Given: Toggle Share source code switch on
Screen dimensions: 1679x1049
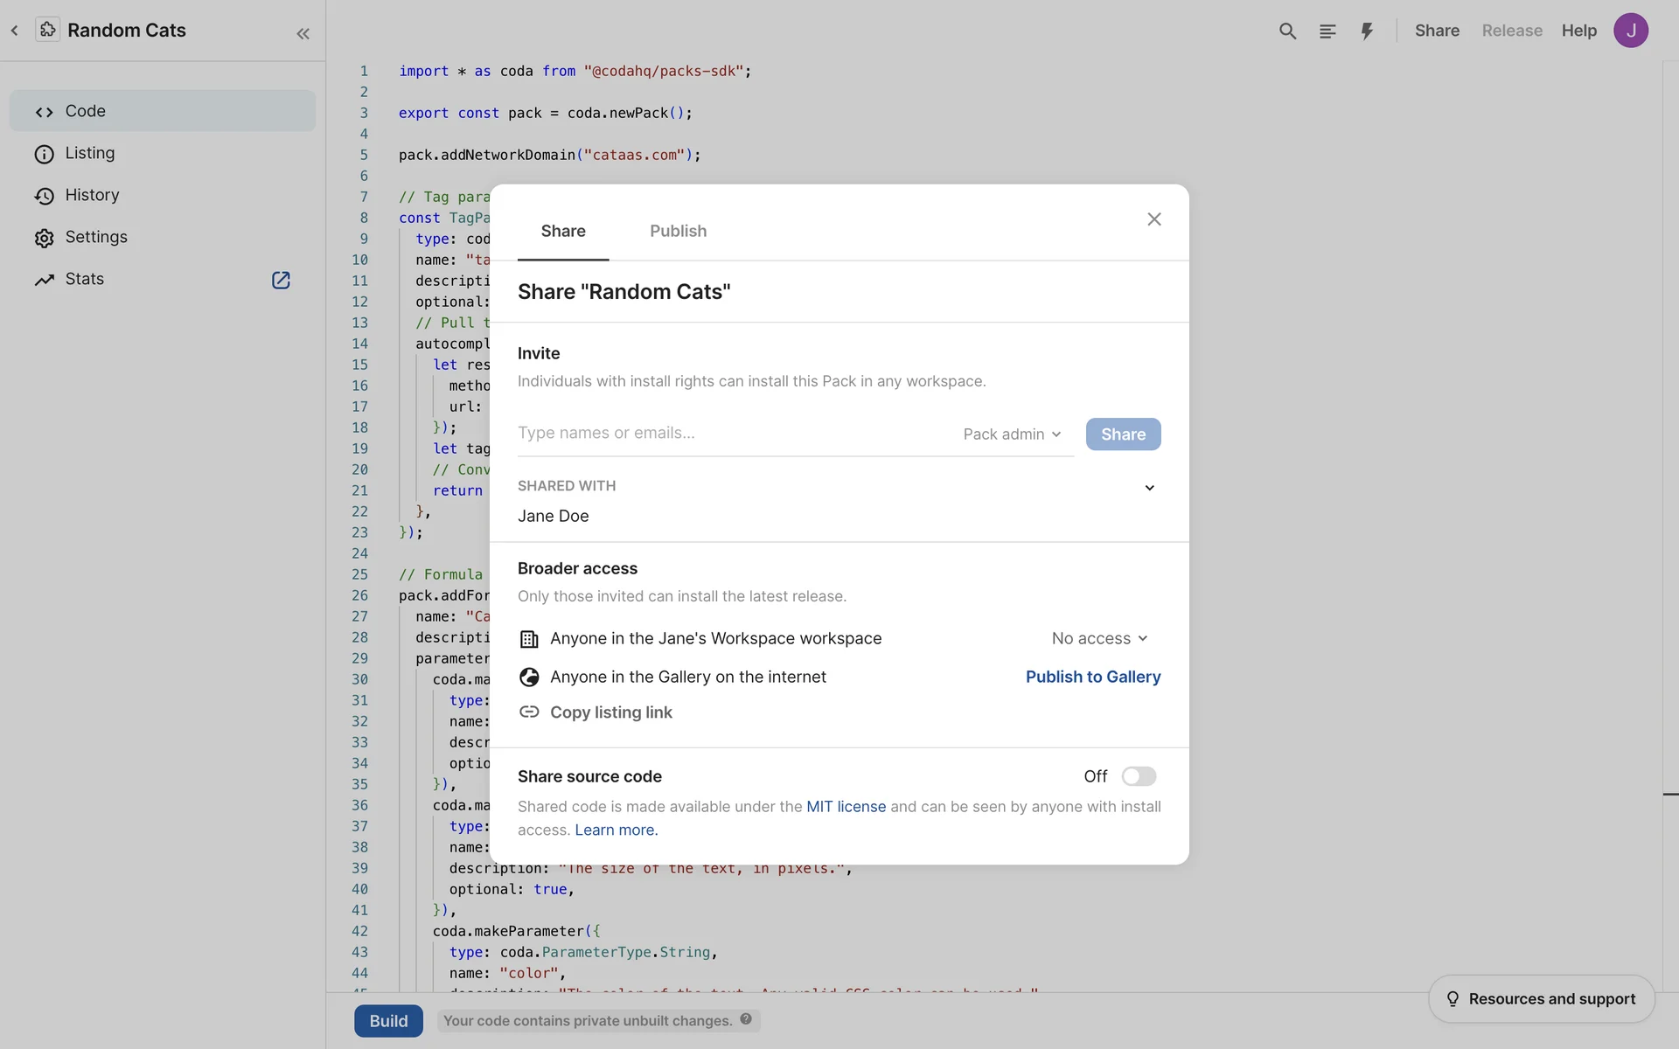Looking at the screenshot, I should (1139, 776).
